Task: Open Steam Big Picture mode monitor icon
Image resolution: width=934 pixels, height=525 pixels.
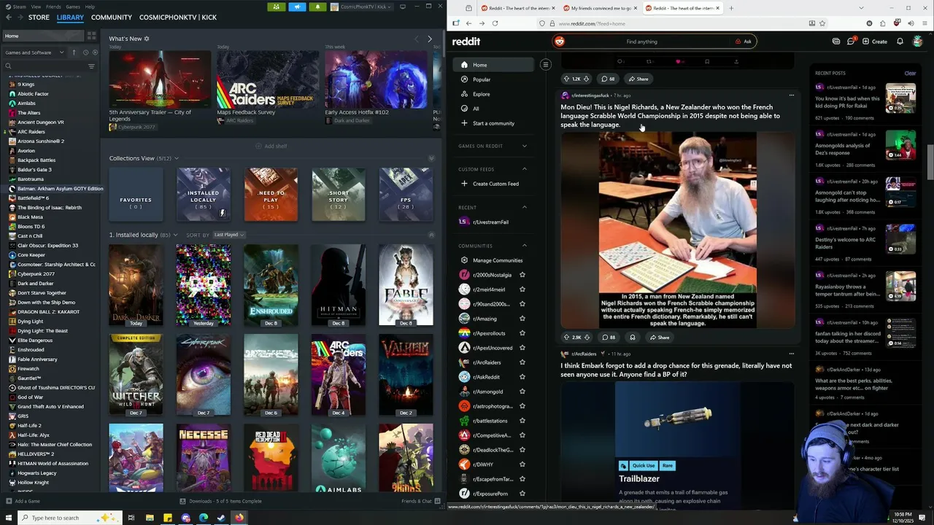Action: 403,7
